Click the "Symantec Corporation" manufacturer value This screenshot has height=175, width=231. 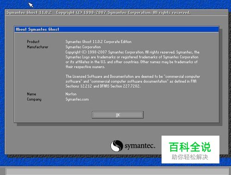[x=83, y=47]
